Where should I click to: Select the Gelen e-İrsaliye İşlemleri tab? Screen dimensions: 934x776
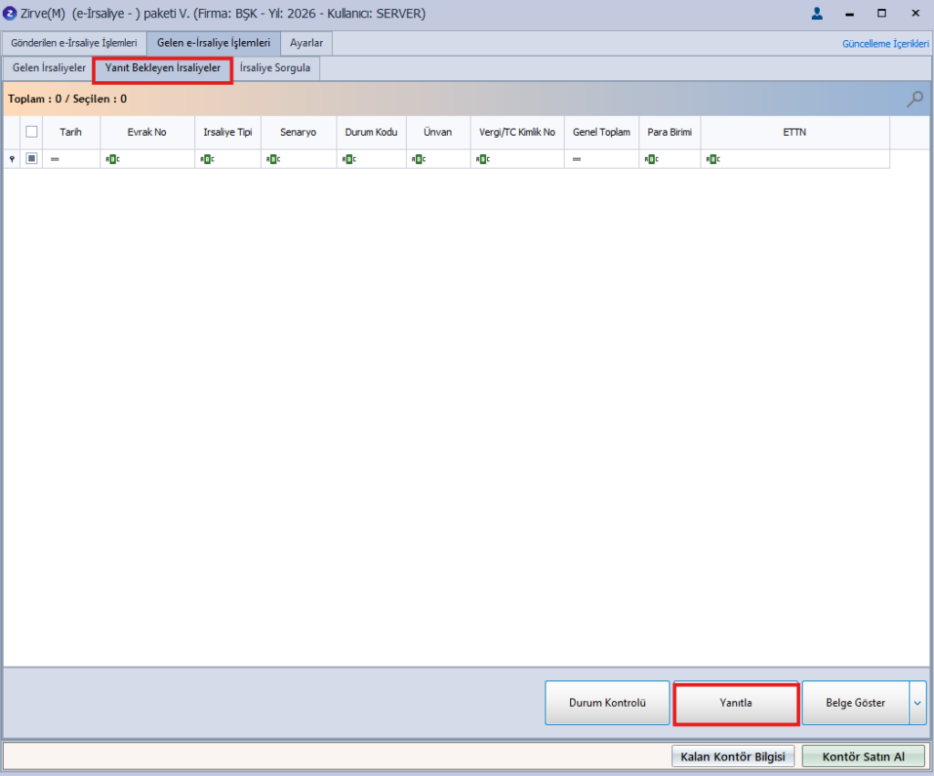pyautogui.click(x=213, y=43)
